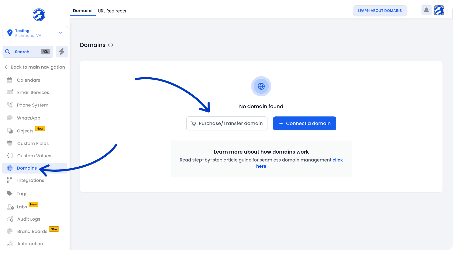Click the Tags icon in sidebar

[10, 194]
